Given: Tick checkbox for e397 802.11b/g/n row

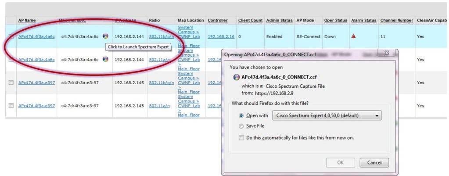Looking at the screenshot, I should click(11, 83).
